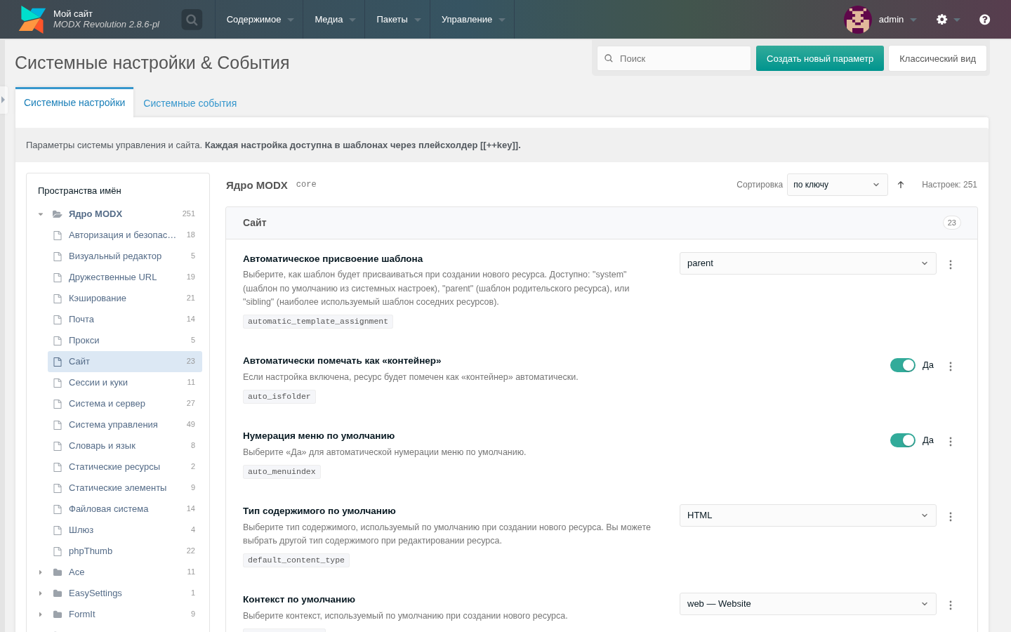Select Словарь и язык category
This screenshot has height=632, width=1011.
tap(125, 446)
